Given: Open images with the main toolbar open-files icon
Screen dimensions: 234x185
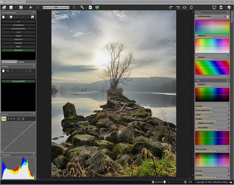Looking at the screenshot, I should point(4,7).
